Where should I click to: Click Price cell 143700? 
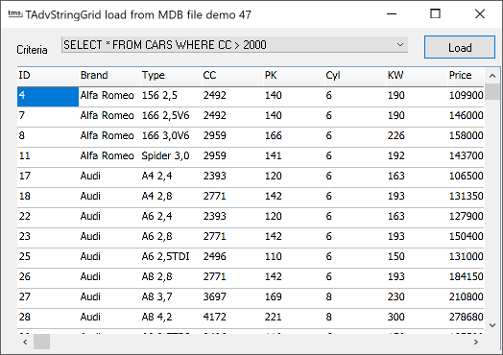(x=466, y=157)
